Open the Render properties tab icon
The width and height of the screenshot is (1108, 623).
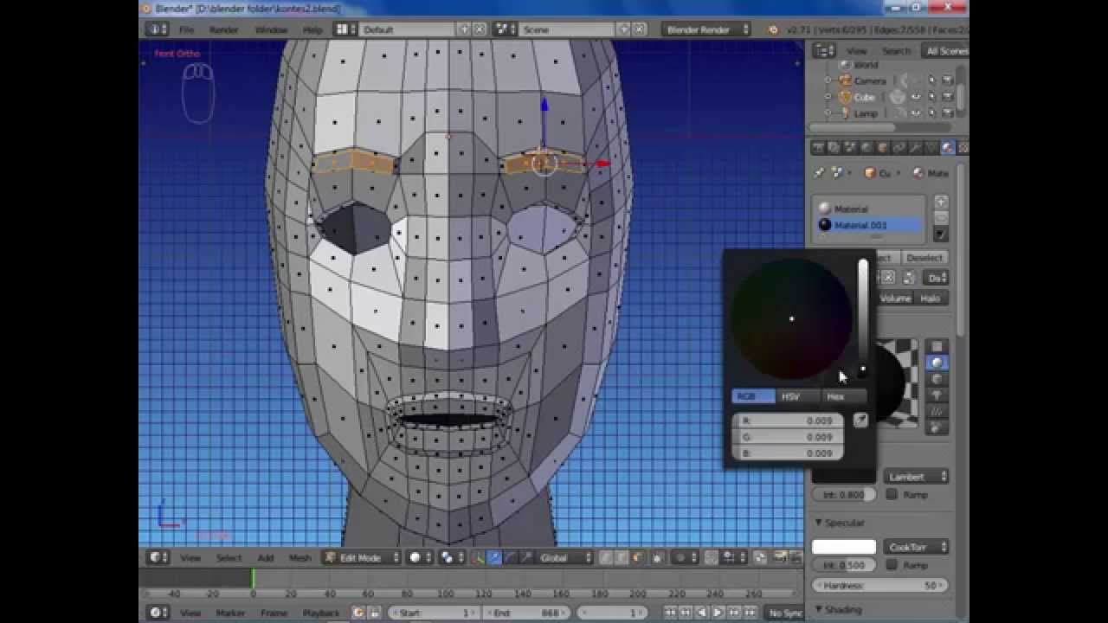click(819, 148)
